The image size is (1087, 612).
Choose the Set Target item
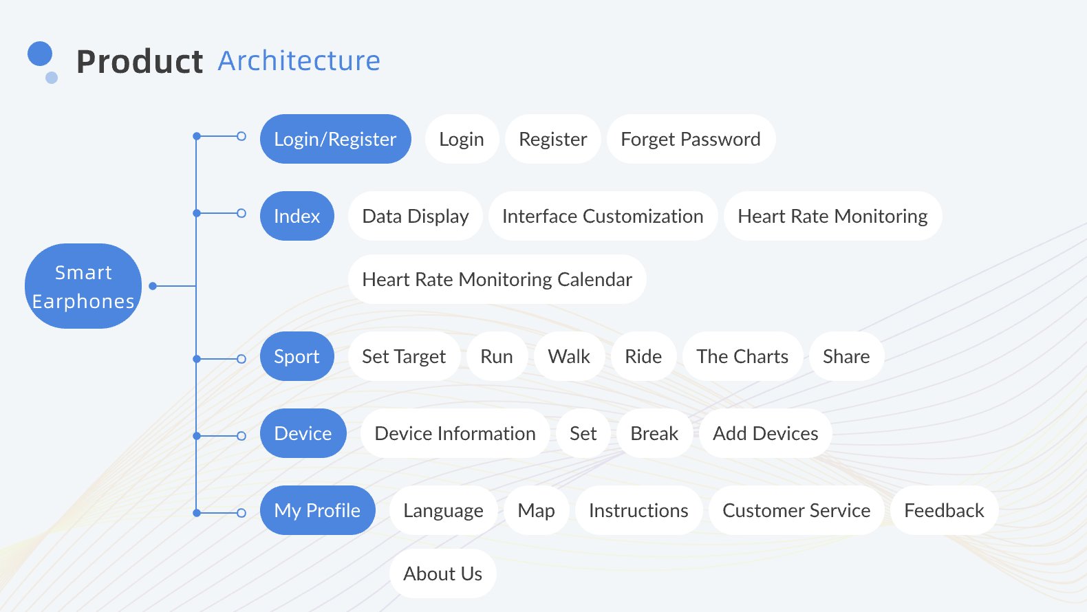[x=404, y=356]
